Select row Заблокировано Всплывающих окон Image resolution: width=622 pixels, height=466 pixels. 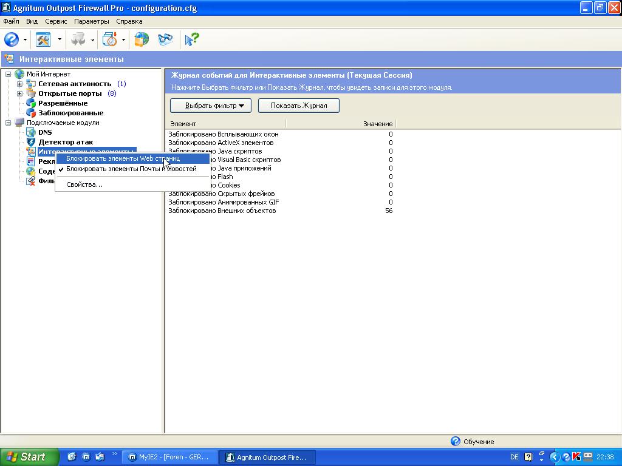tap(281, 134)
